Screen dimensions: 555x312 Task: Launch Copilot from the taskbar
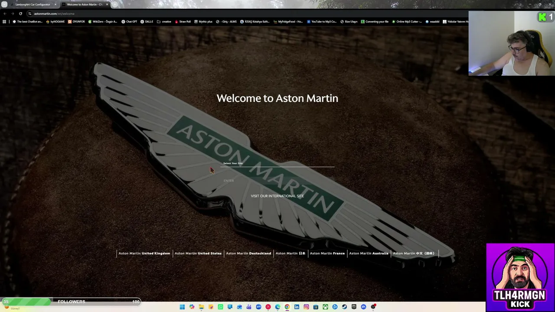coord(192,307)
